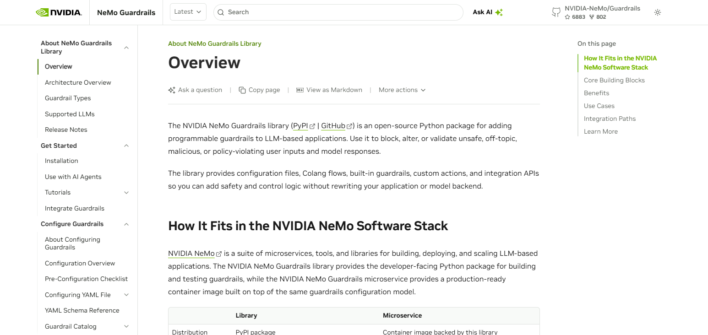Open Release Notes page
This screenshot has width=708, height=335.
[66, 130]
